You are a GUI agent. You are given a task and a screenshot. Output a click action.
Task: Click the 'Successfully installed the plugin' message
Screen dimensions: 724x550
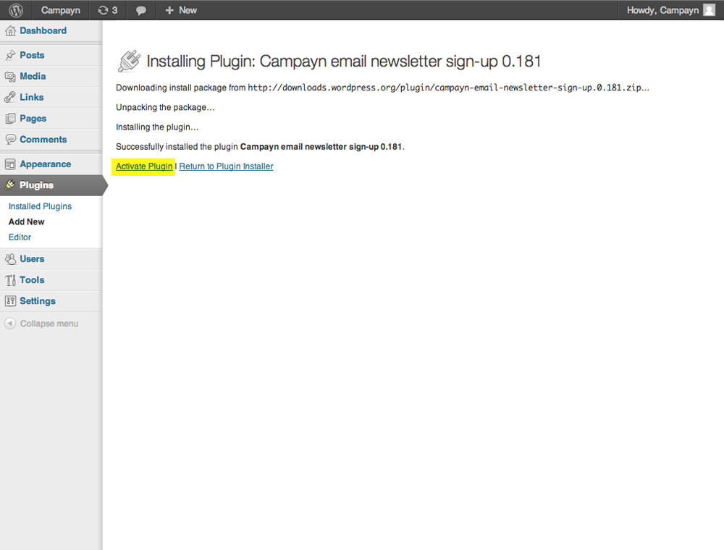[260, 147]
